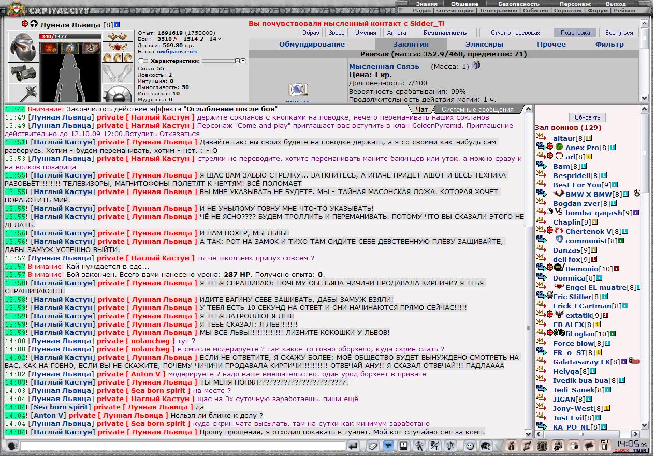The height and width of the screenshot is (457, 655).
Task: Open info for Лунная Львица via blue i icon
Action: 117,24
